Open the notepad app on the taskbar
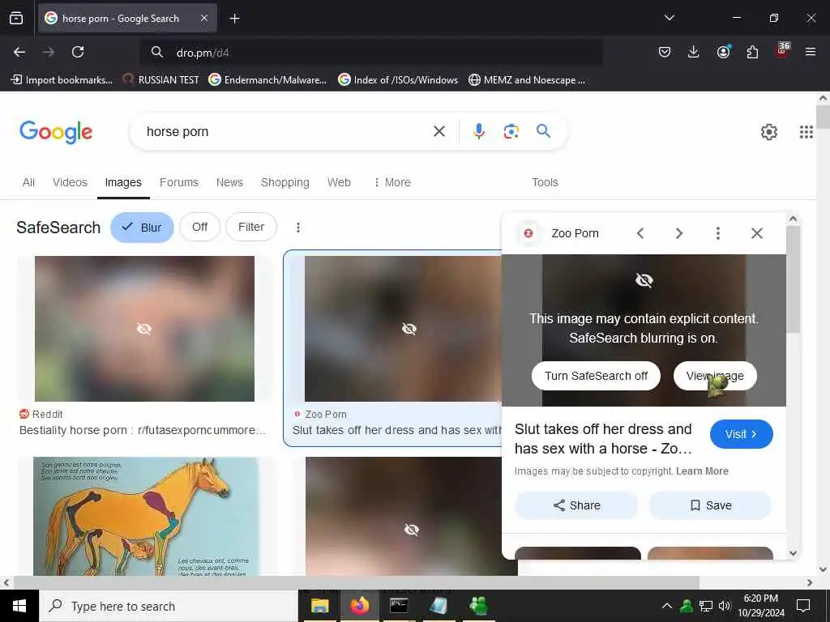Viewport: 830px width, 622px height. coord(439,606)
